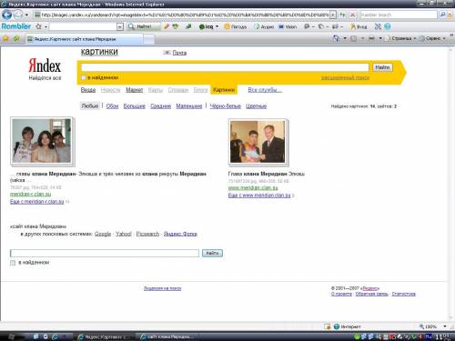Click the Rambler logo in toolbar
Viewport: 455px width, 341px height.
[x=16, y=26]
